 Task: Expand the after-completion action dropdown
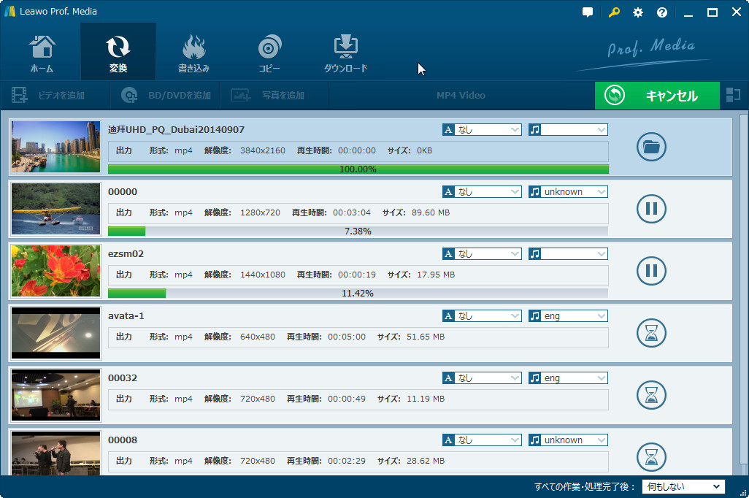tap(683, 487)
